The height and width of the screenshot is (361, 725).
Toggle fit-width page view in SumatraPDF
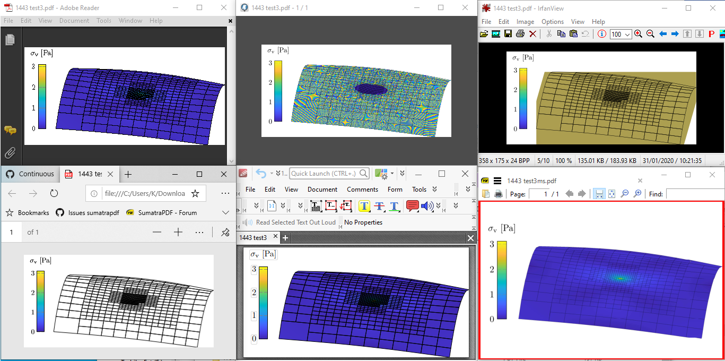coord(599,194)
